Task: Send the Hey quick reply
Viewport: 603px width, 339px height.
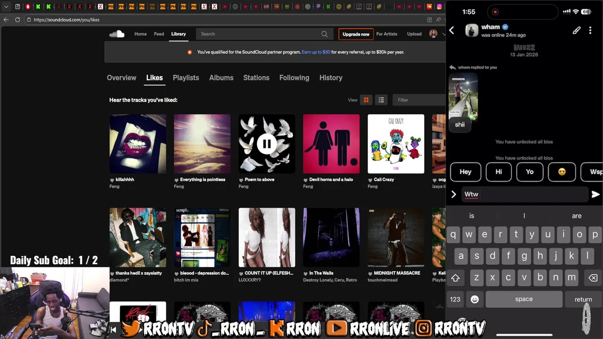Action: click(465, 172)
